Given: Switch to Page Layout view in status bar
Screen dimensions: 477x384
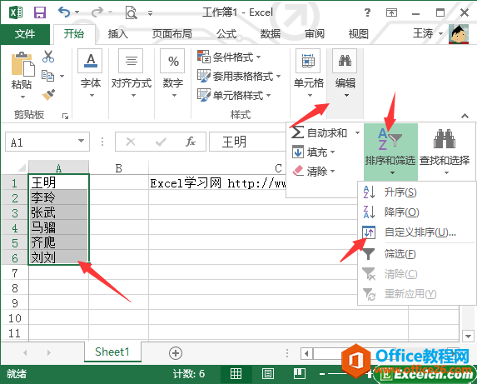Looking at the screenshot, I should pos(268,374).
